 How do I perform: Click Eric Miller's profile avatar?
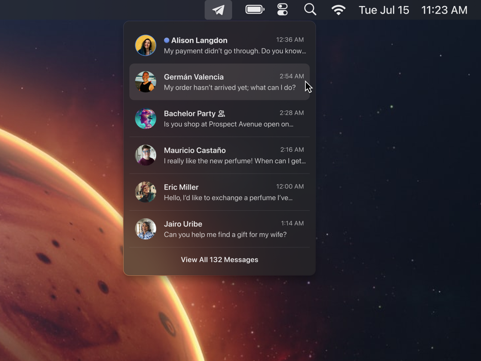[146, 192]
